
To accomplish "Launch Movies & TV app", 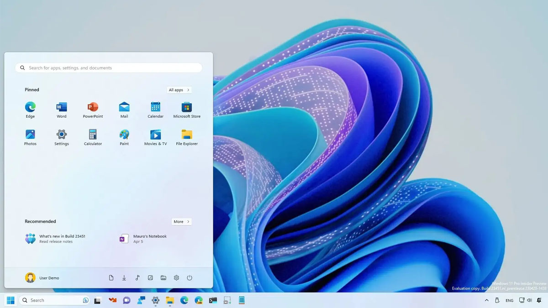I will (x=155, y=137).
